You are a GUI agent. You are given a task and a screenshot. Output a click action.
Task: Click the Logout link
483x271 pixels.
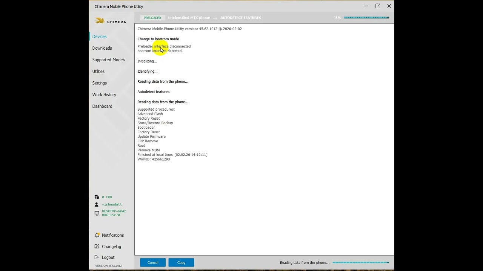108,257
